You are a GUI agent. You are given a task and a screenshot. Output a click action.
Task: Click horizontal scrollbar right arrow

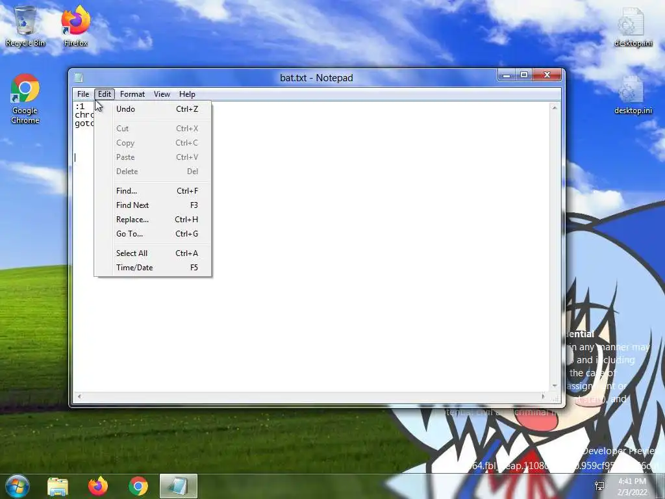(x=544, y=396)
